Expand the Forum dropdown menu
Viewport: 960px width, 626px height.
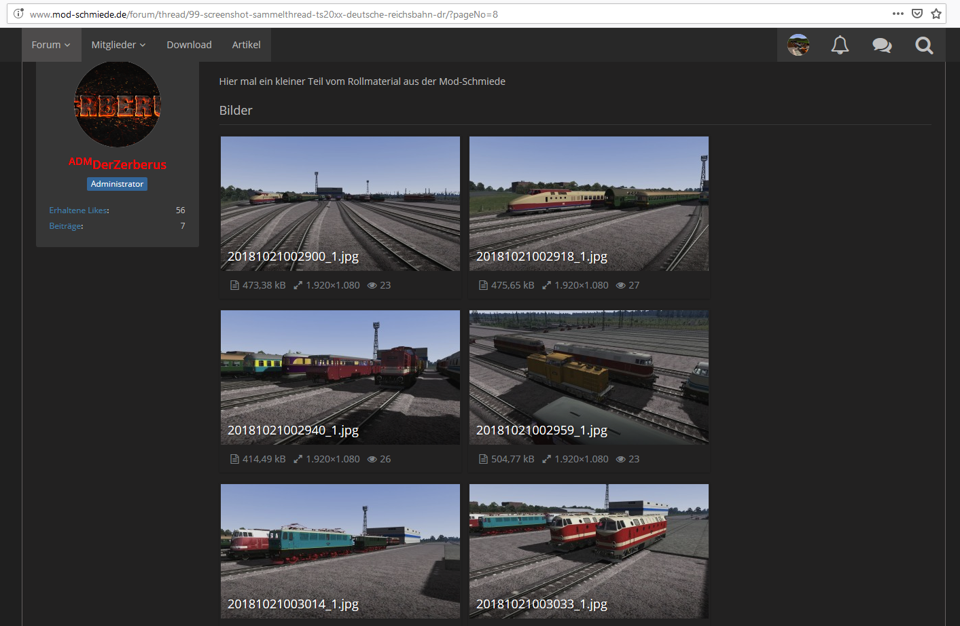point(51,45)
